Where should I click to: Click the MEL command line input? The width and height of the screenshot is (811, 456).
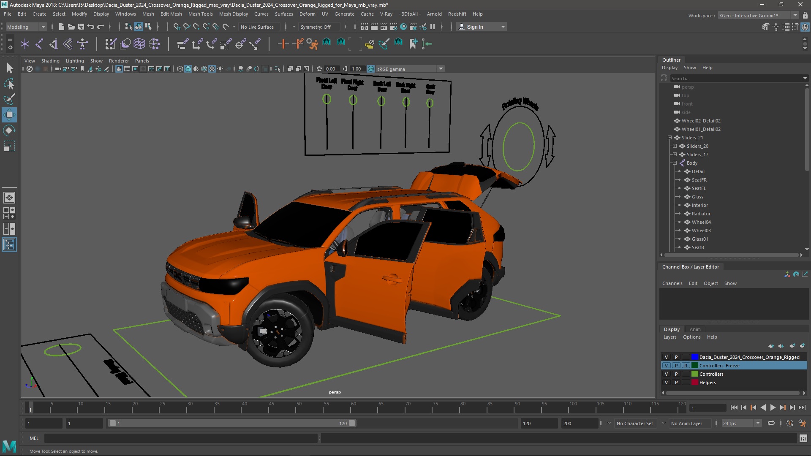181,438
